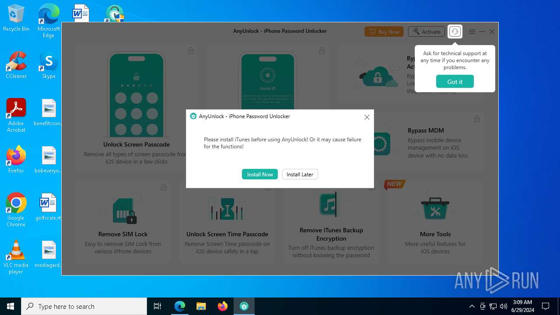Viewport: 560px width, 315px height.
Task: Click the Unlock Screen Passcode title
Action: click(136, 144)
